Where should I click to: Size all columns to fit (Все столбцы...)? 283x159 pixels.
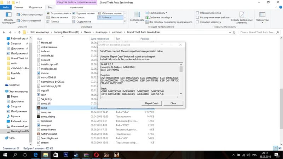point(169,22)
